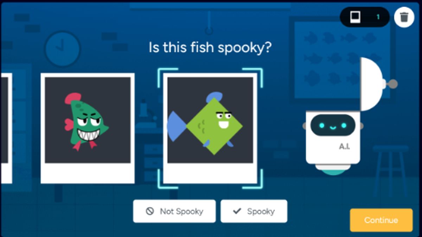Select the green diamond fish card
The image size is (422, 237).
210,128
